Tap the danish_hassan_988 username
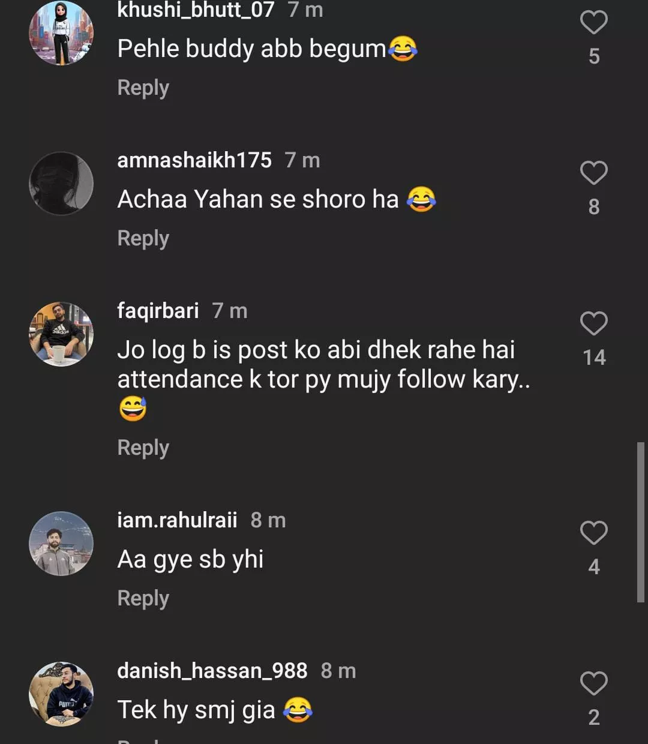 pos(212,671)
